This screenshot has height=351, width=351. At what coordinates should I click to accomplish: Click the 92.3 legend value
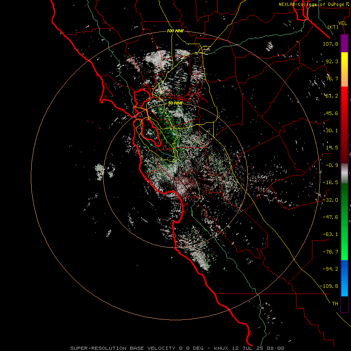[x=332, y=61]
